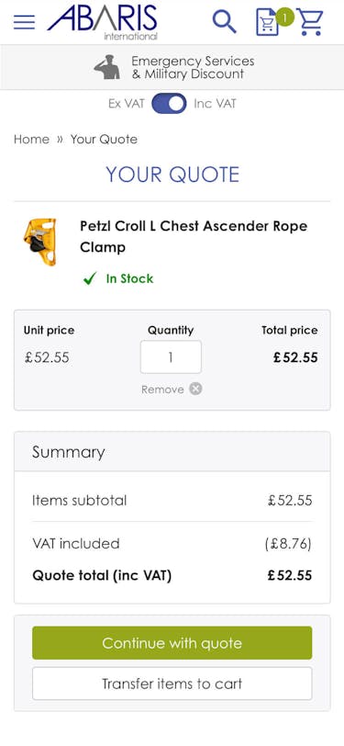
Task: Toggle the Ex VAT / Inc VAT switch
Action: 169,104
